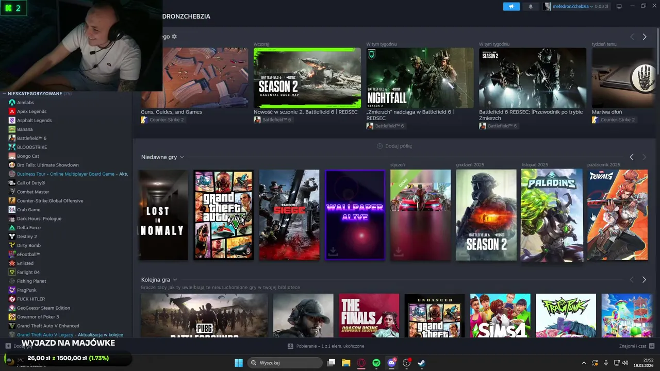Screen dimensions: 660x371
Task: Select Banana in the game list
Action: tap(25, 129)
